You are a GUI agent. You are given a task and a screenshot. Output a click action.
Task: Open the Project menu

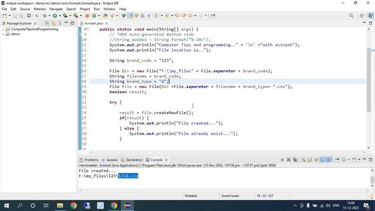[84, 9]
